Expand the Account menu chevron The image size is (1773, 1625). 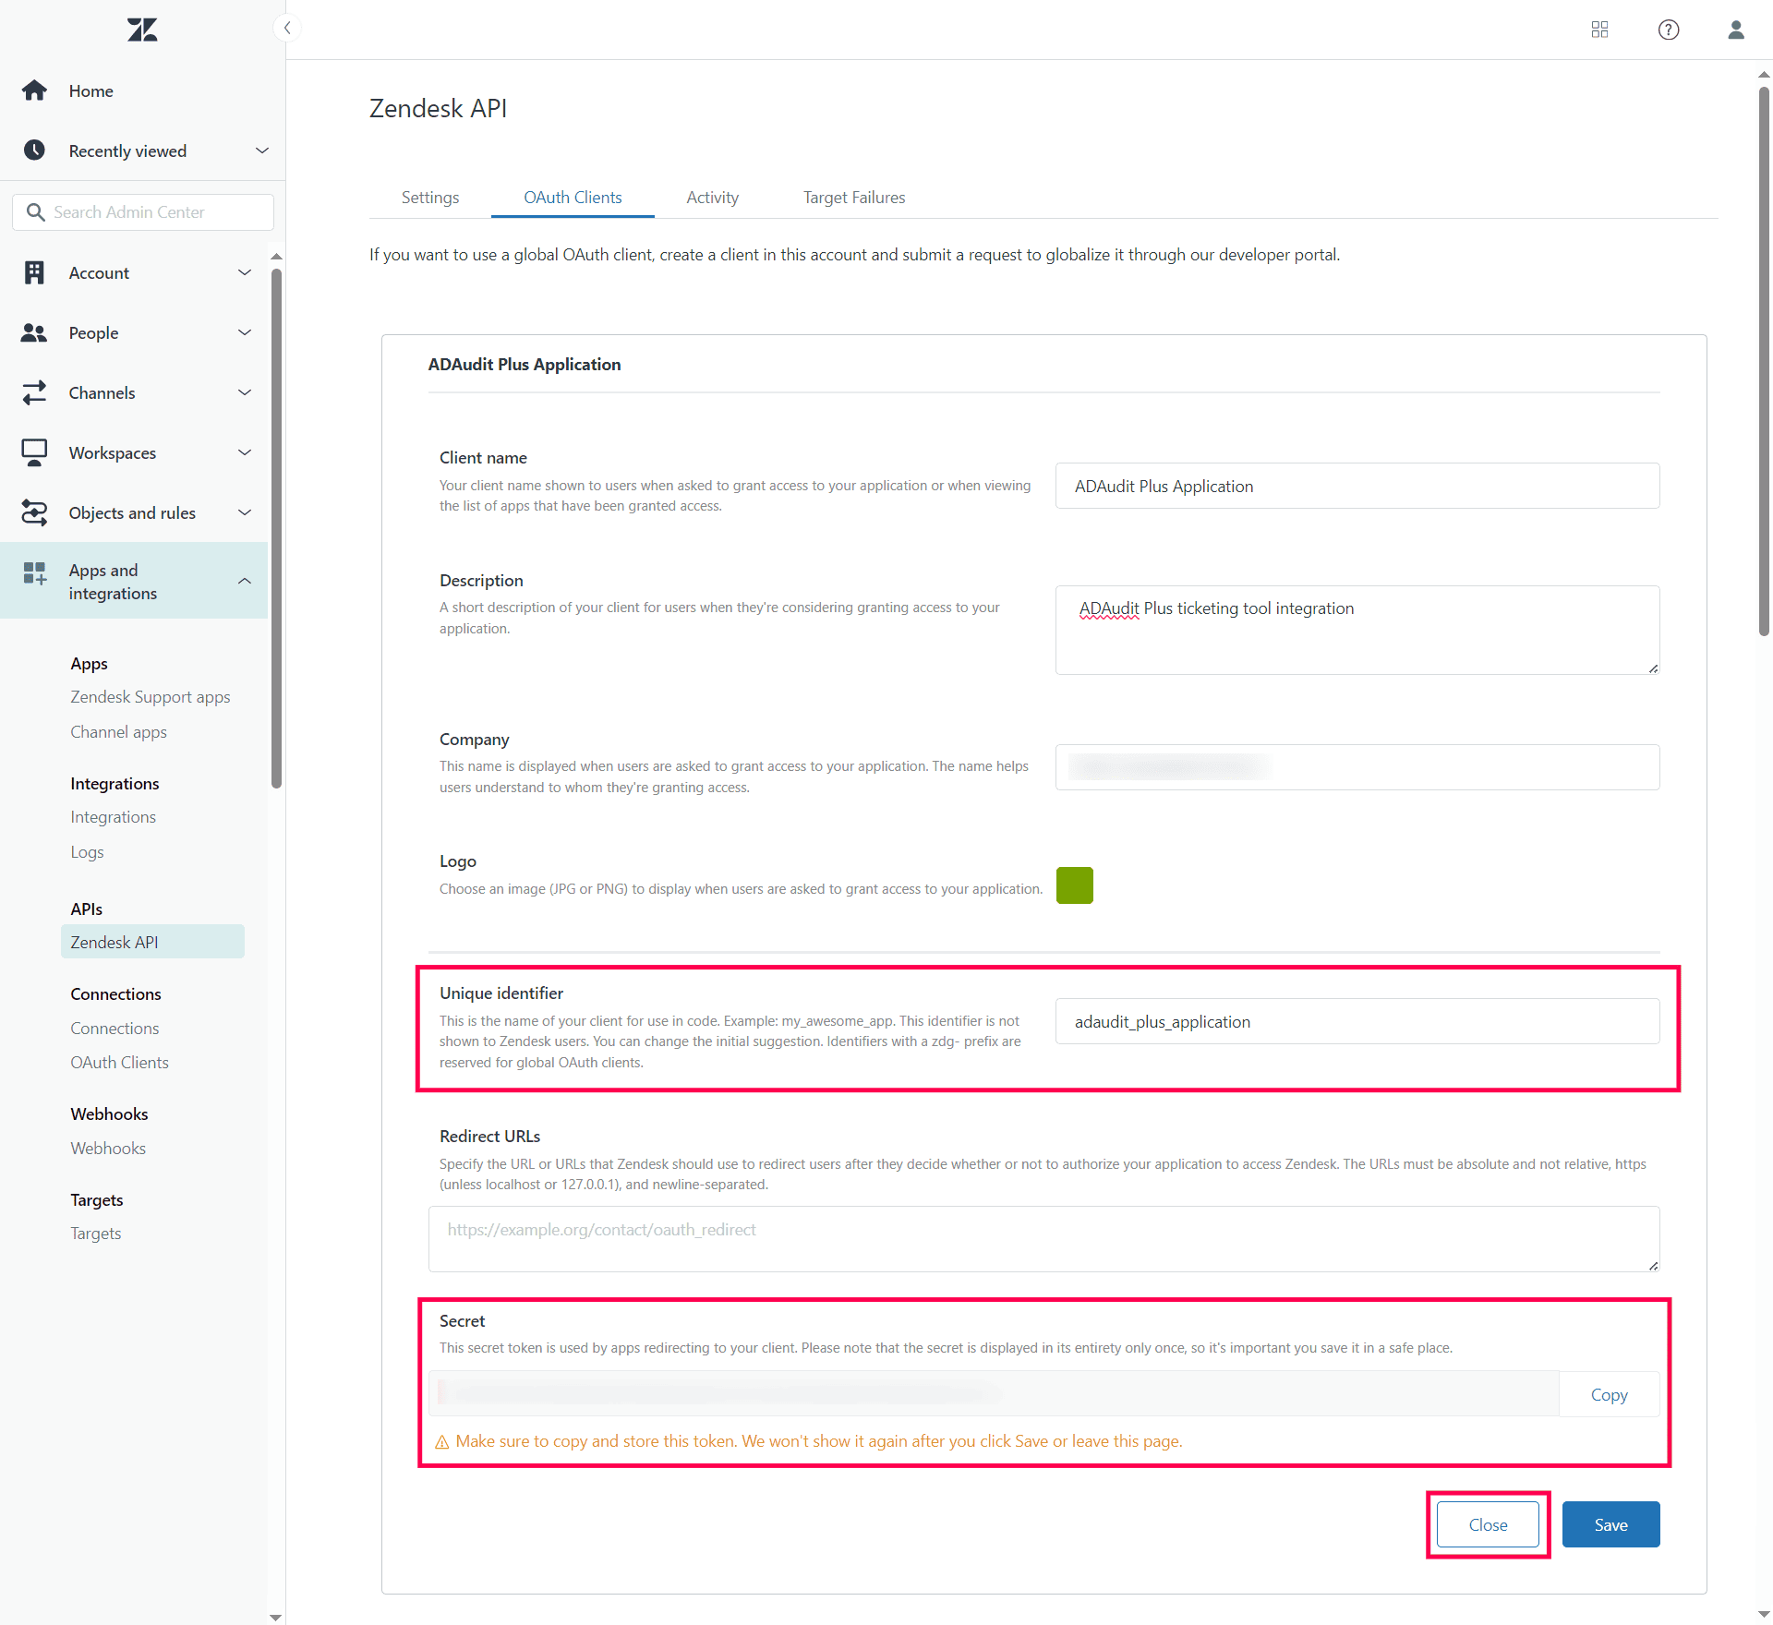[x=245, y=272]
